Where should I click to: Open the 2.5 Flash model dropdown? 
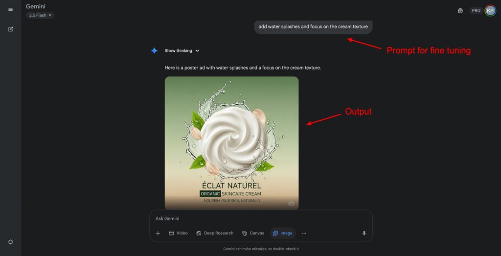click(40, 15)
